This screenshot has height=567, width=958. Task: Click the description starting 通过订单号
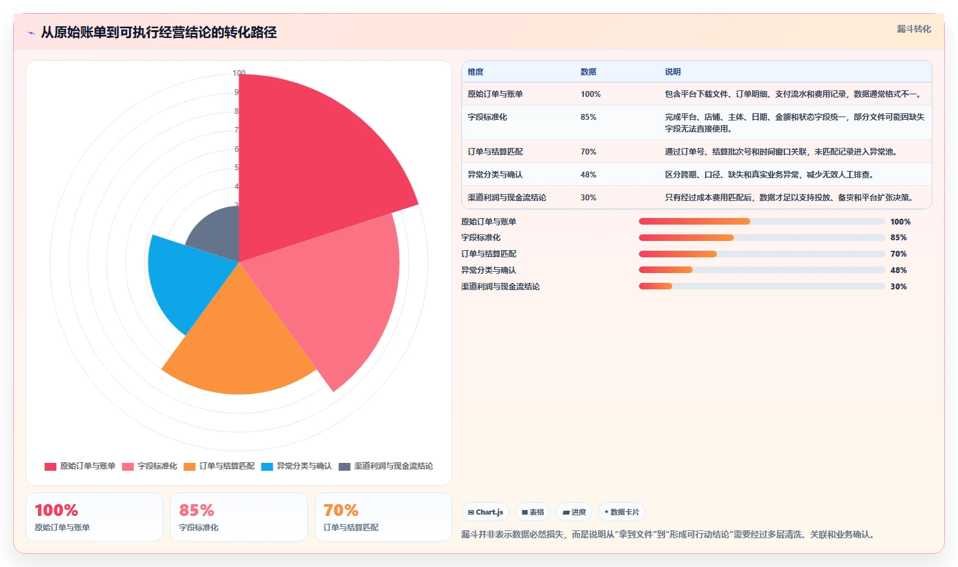tap(782, 152)
